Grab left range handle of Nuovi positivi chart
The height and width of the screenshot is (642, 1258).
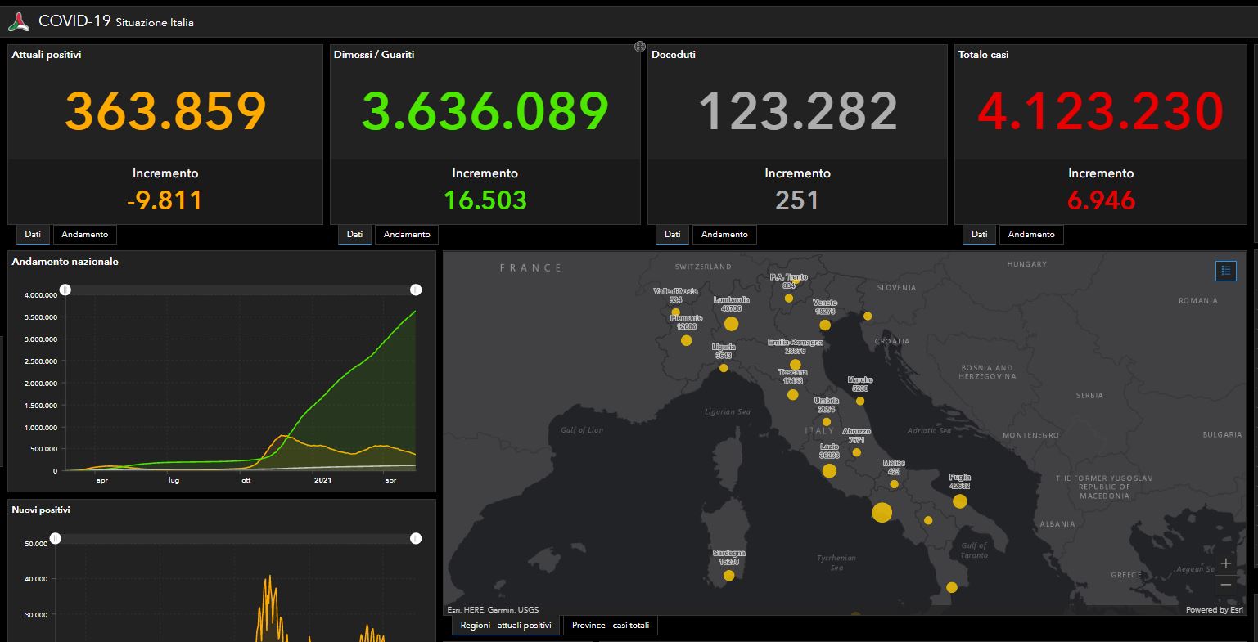(x=55, y=538)
